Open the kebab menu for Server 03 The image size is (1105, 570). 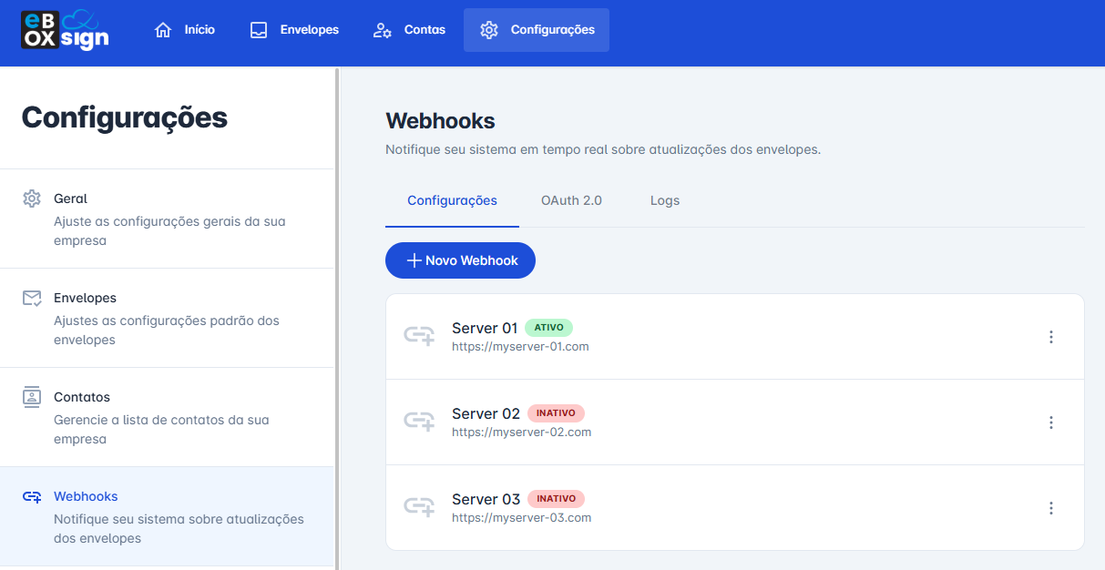pos(1051,507)
